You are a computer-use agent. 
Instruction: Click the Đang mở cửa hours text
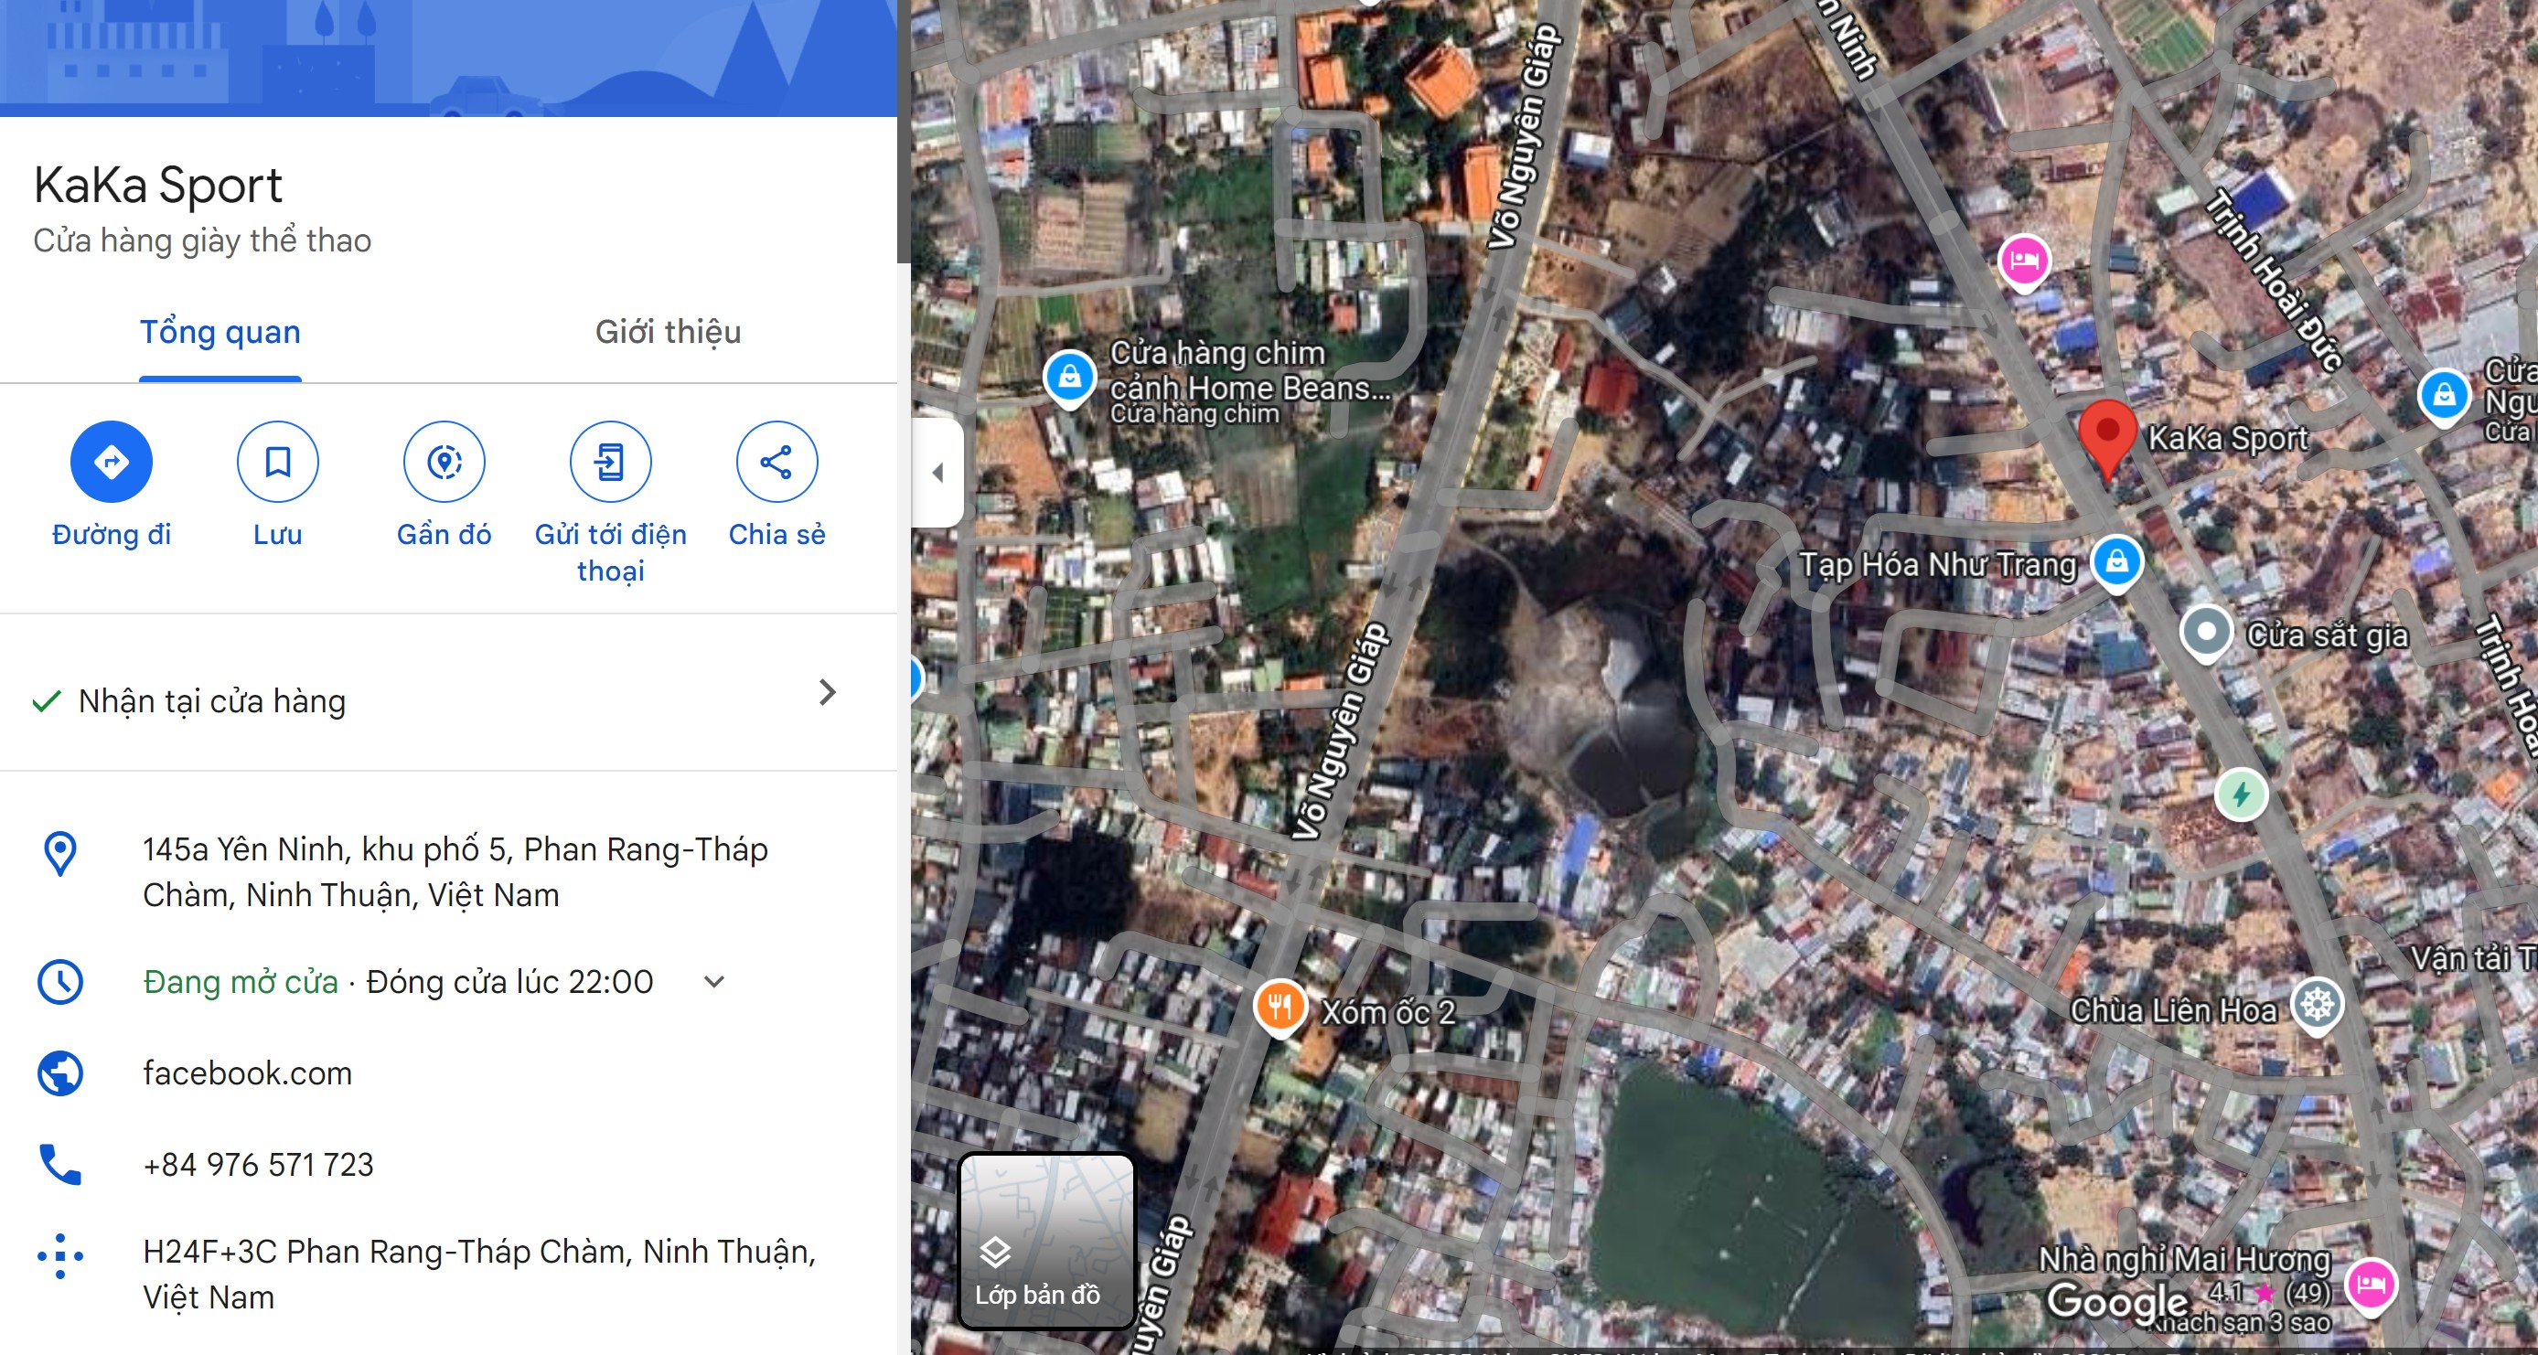[x=241, y=983]
